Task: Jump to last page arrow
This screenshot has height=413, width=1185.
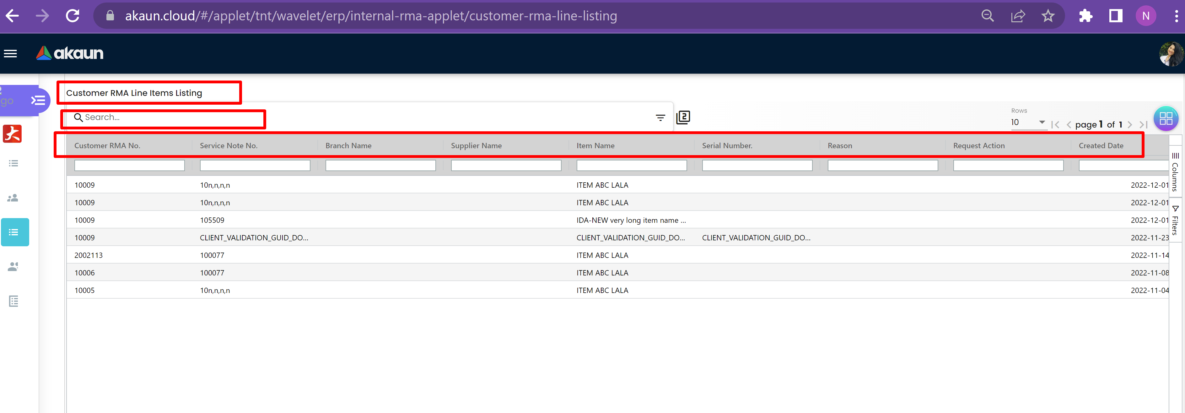Action: [x=1144, y=124]
